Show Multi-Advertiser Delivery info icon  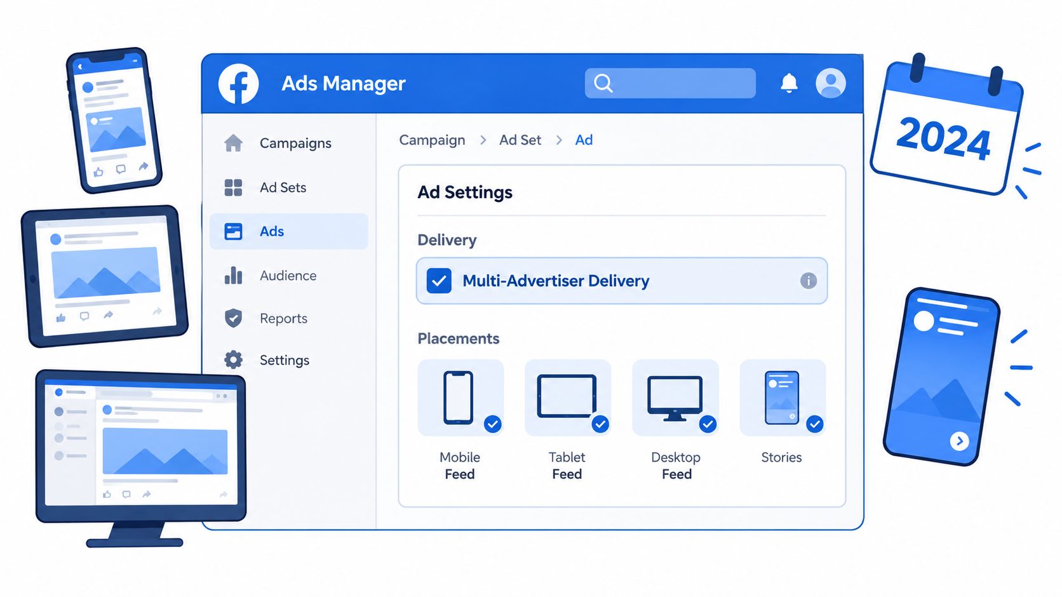[808, 281]
